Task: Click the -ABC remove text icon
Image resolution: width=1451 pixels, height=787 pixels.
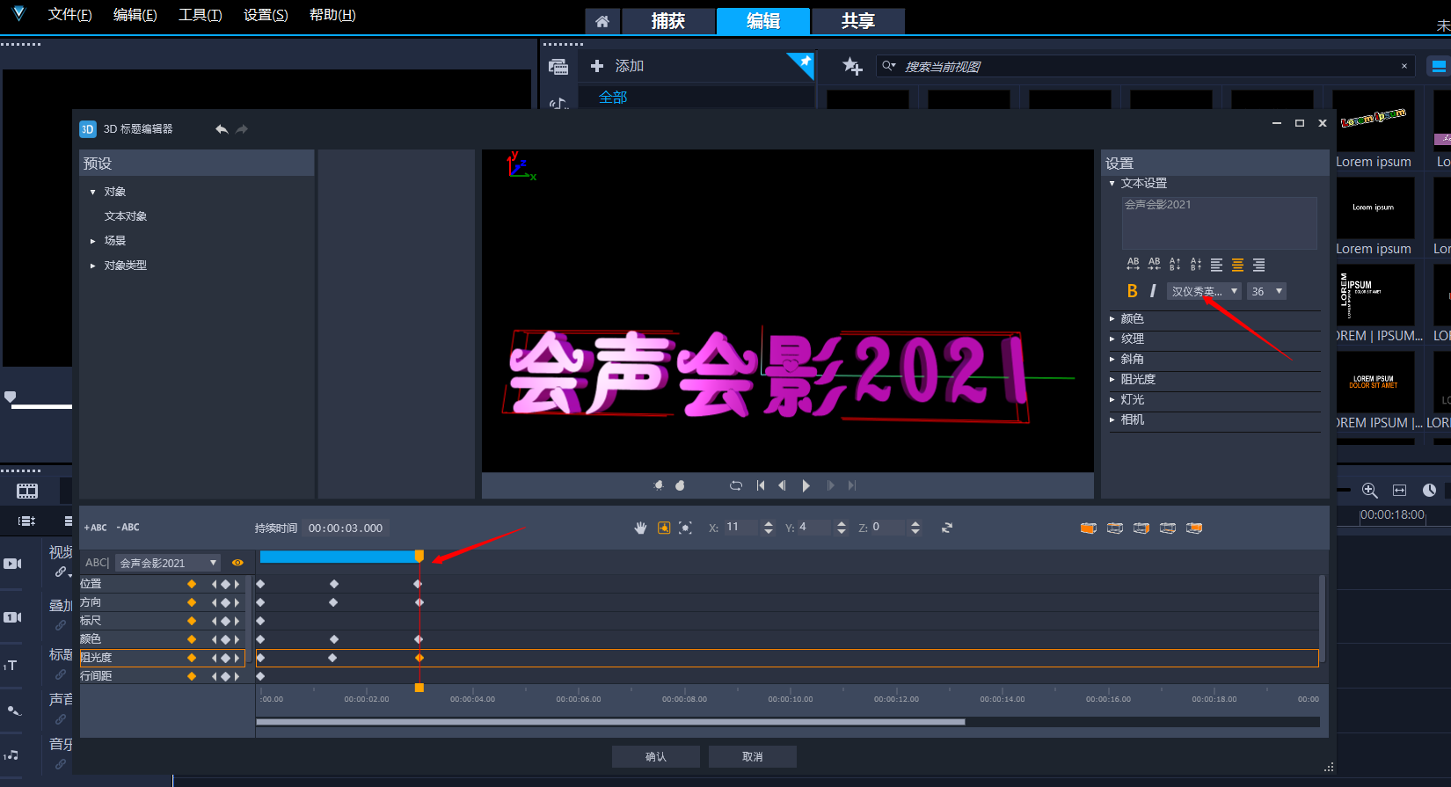Action: coord(128,528)
